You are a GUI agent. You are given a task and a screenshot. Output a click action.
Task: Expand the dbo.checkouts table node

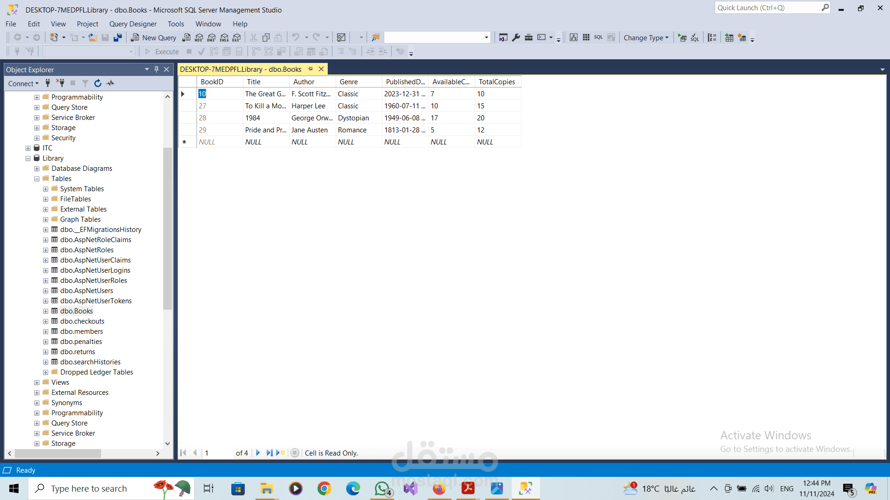point(45,321)
